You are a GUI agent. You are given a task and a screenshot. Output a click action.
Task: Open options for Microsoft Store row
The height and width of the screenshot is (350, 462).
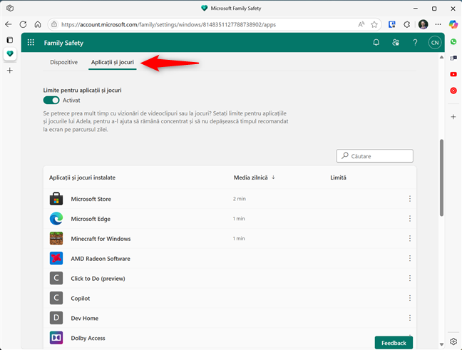[410, 199]
